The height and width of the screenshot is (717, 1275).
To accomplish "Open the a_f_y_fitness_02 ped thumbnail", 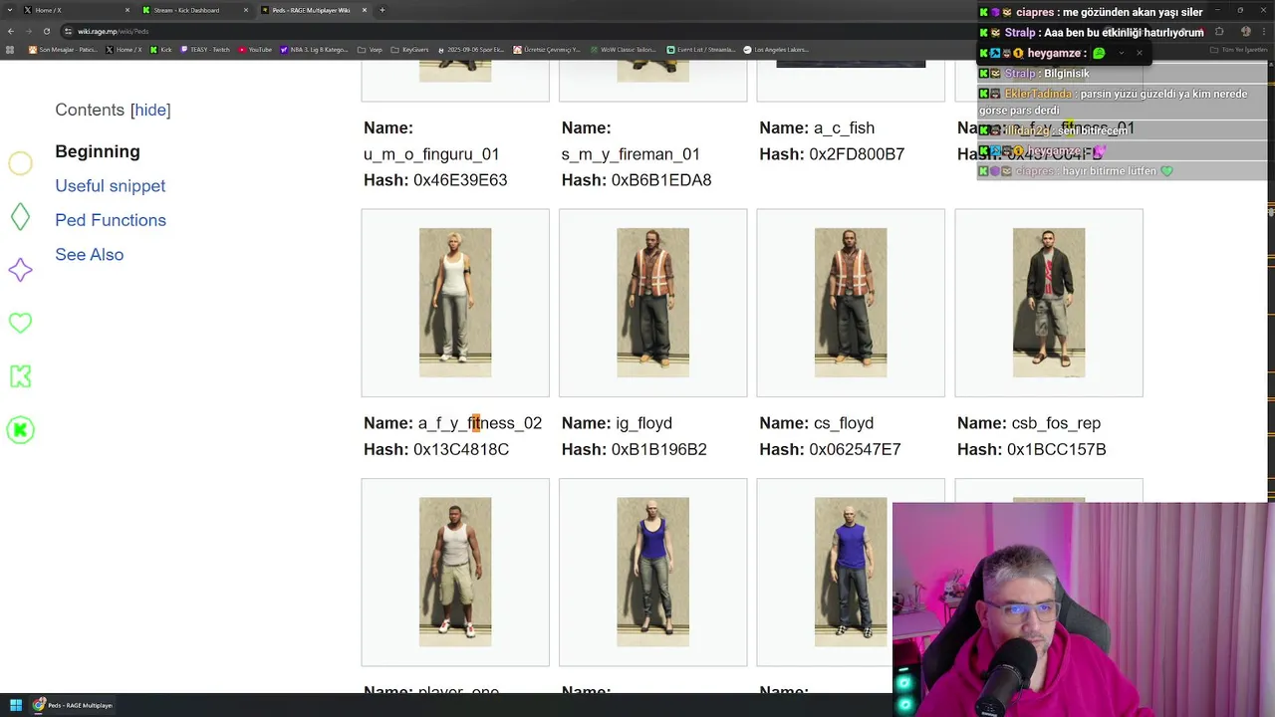I will [x=455, y=303].
